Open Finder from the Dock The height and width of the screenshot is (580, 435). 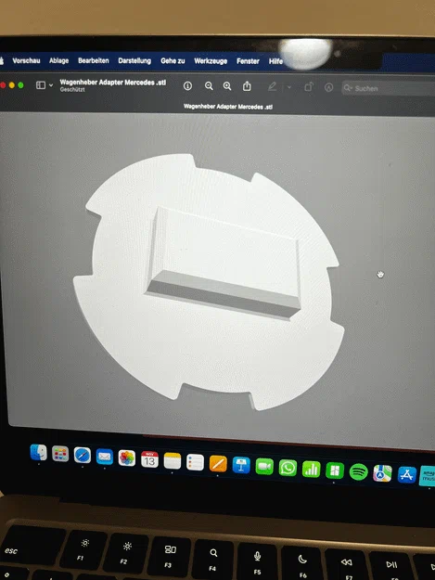pos(39,452)
